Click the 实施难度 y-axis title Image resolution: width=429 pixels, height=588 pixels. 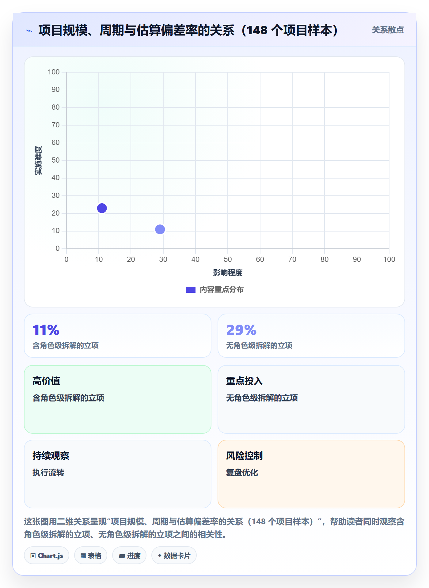point(38,160)
